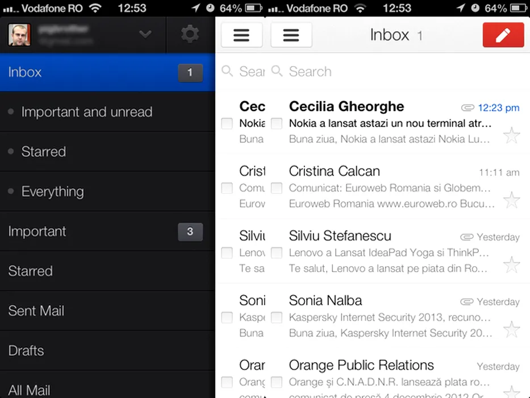Click 'Te salut, Lenovo a lansat' preview text
This screenshot has height=398, width=530.
pyautogui.click(x=389, y=268)
